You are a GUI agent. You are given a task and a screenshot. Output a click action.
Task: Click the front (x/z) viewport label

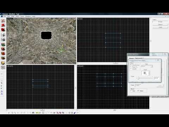(80, 66)
